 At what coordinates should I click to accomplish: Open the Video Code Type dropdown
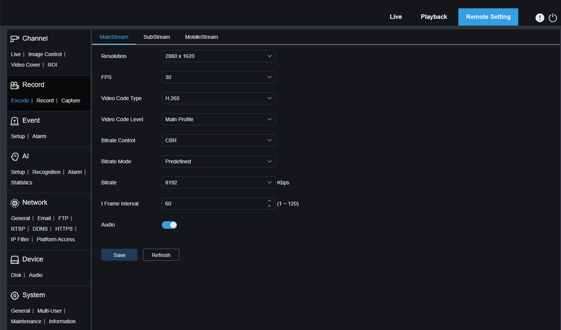coord(218,98)
